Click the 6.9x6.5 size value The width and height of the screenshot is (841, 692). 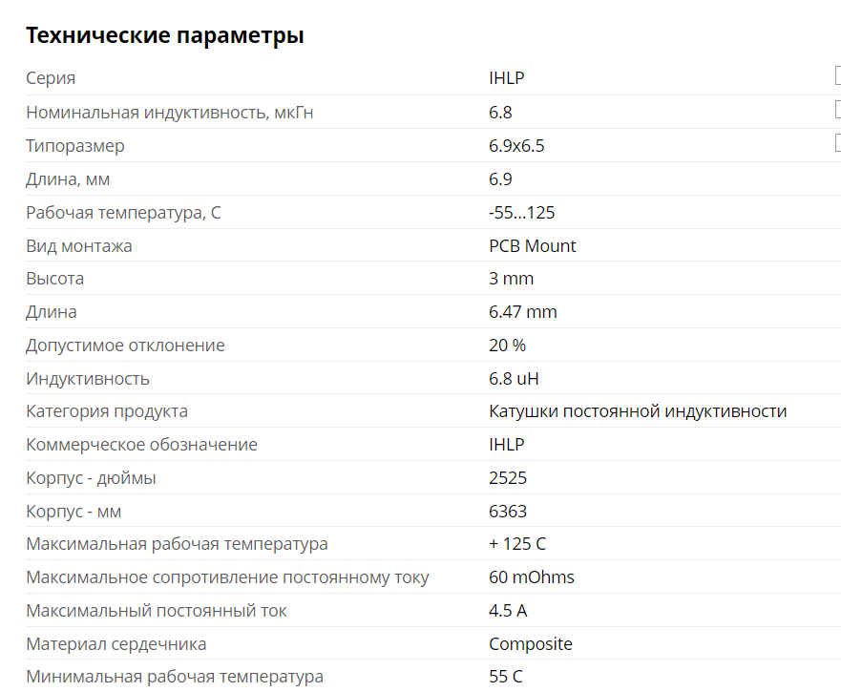(516, 146)
